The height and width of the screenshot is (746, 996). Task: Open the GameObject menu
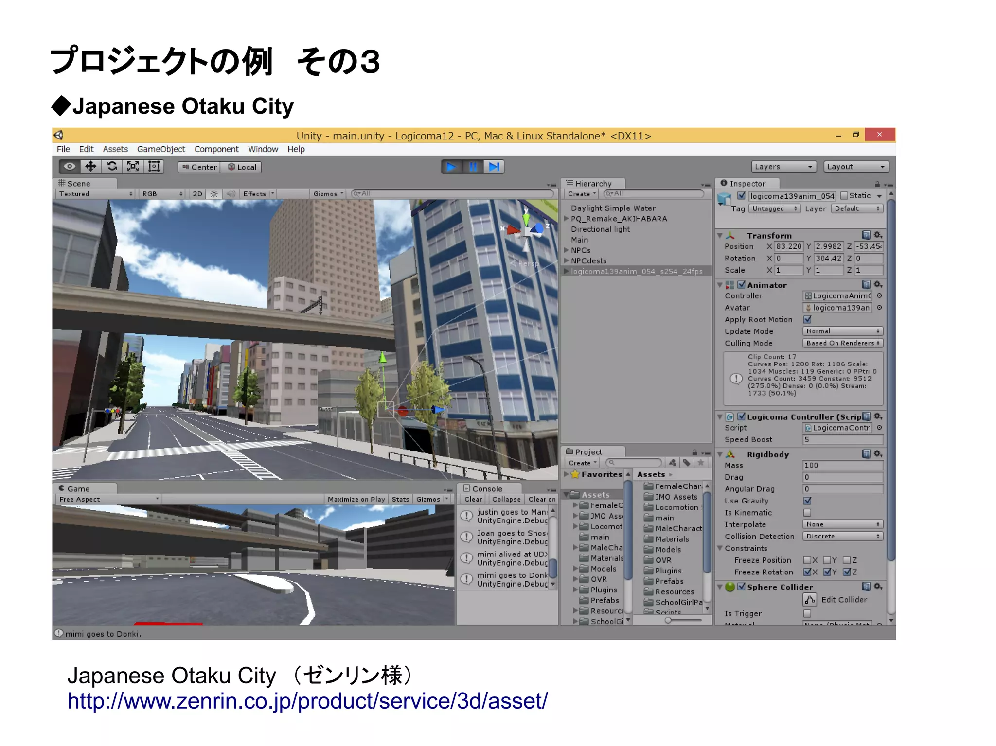161,149
